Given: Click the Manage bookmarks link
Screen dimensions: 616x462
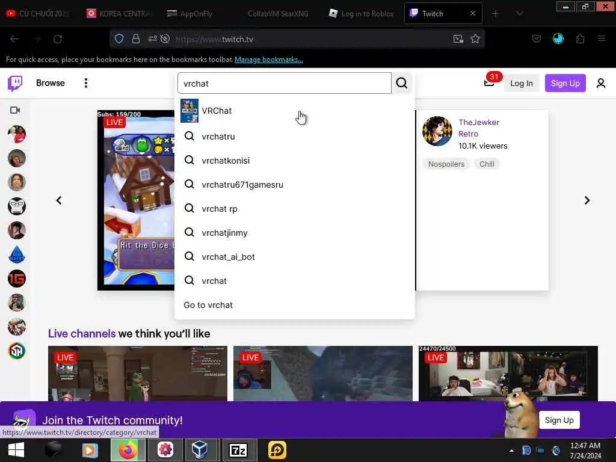Looking at the screenshot, I should tap(269, 60).
